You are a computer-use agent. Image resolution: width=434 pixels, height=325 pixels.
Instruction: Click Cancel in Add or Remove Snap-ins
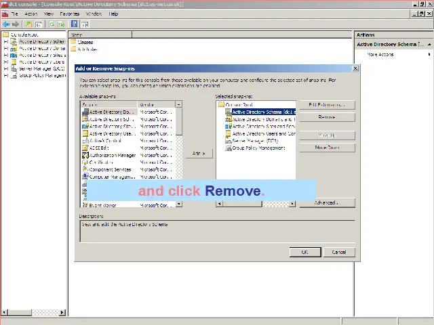[339, 252]
